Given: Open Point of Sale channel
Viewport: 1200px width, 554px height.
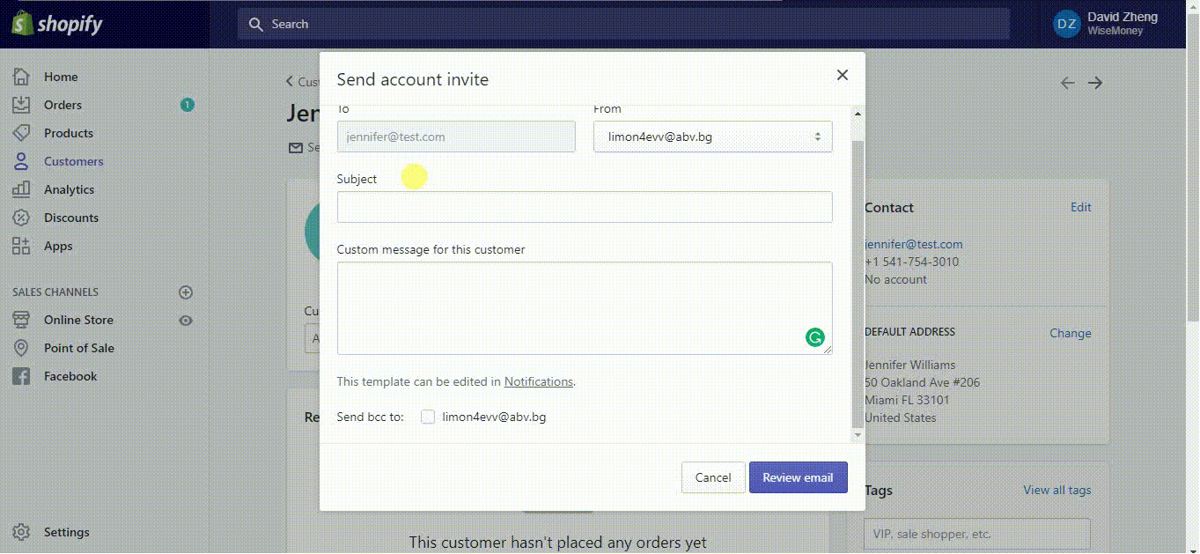Looking at the screenshot, I should pyautogui.click(x=79, y=348).
